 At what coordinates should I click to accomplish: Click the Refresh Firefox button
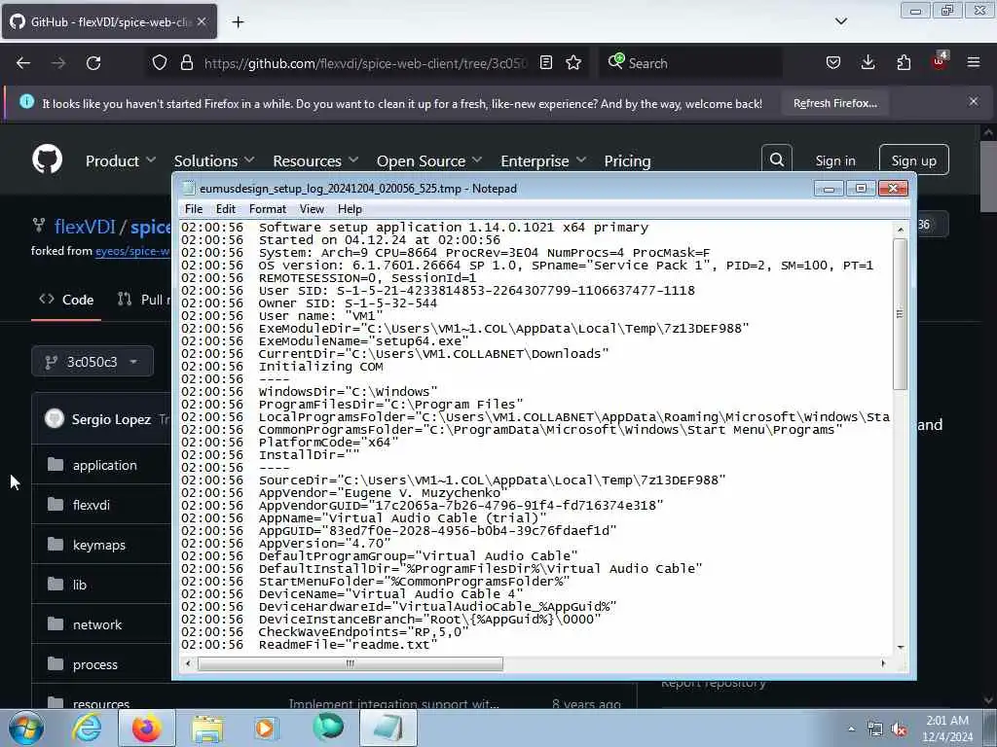(834, 103)
